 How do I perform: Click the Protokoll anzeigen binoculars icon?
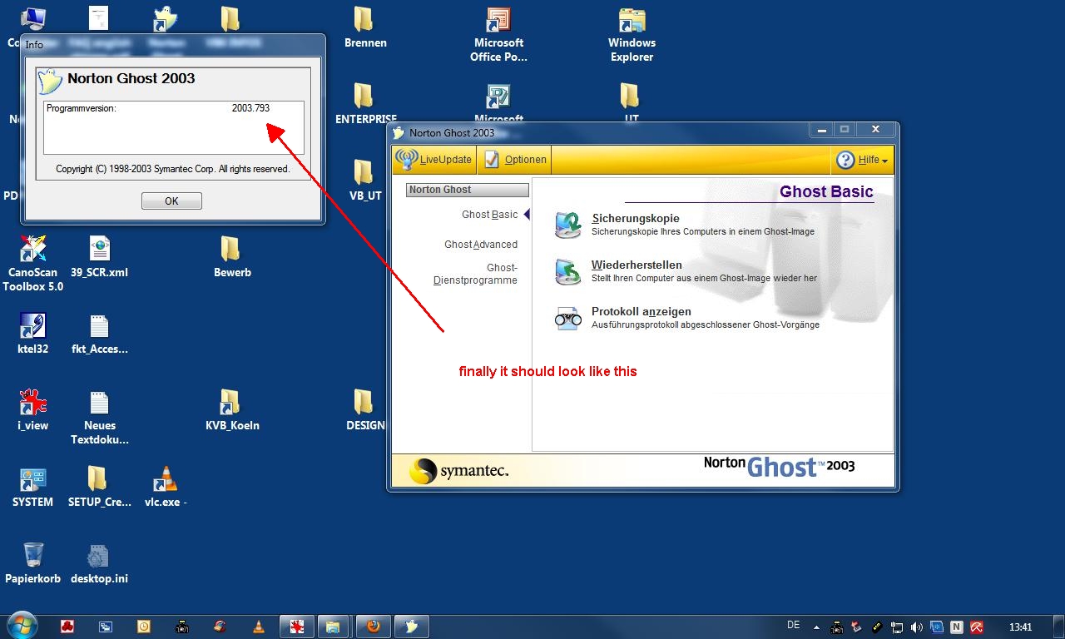569,319
